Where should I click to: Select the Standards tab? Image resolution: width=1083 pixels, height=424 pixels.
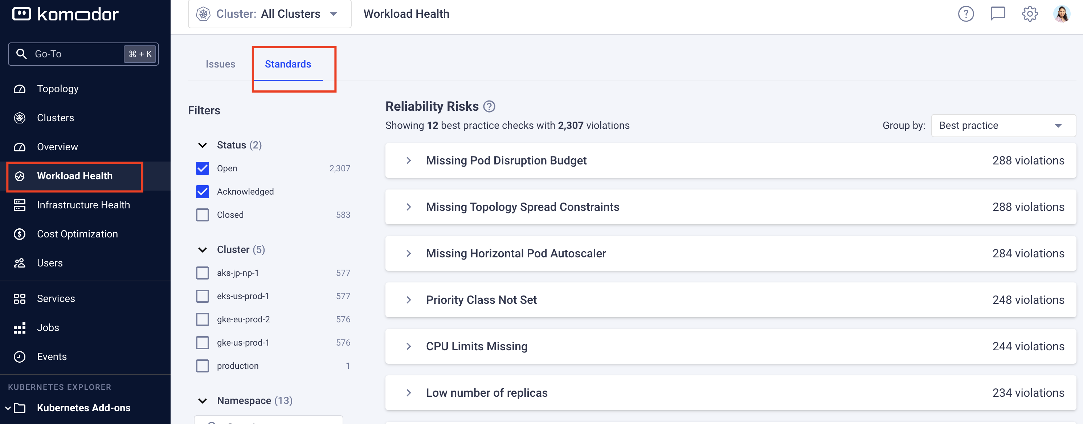(x=288, y=64)
